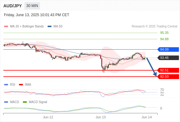This screenshot has width=180, height=122.
Task: Click the AUD/JPY pair title
Action: (13, 6)
